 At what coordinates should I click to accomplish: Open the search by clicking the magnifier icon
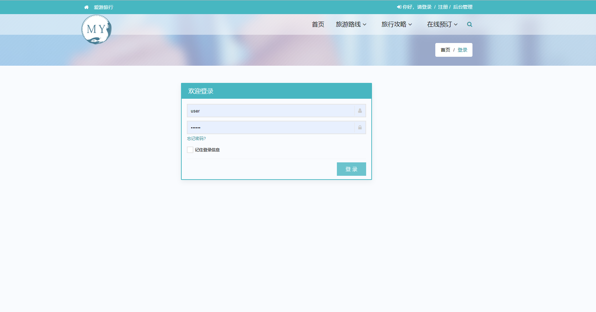pyautogui.click(x=469, y=24)
